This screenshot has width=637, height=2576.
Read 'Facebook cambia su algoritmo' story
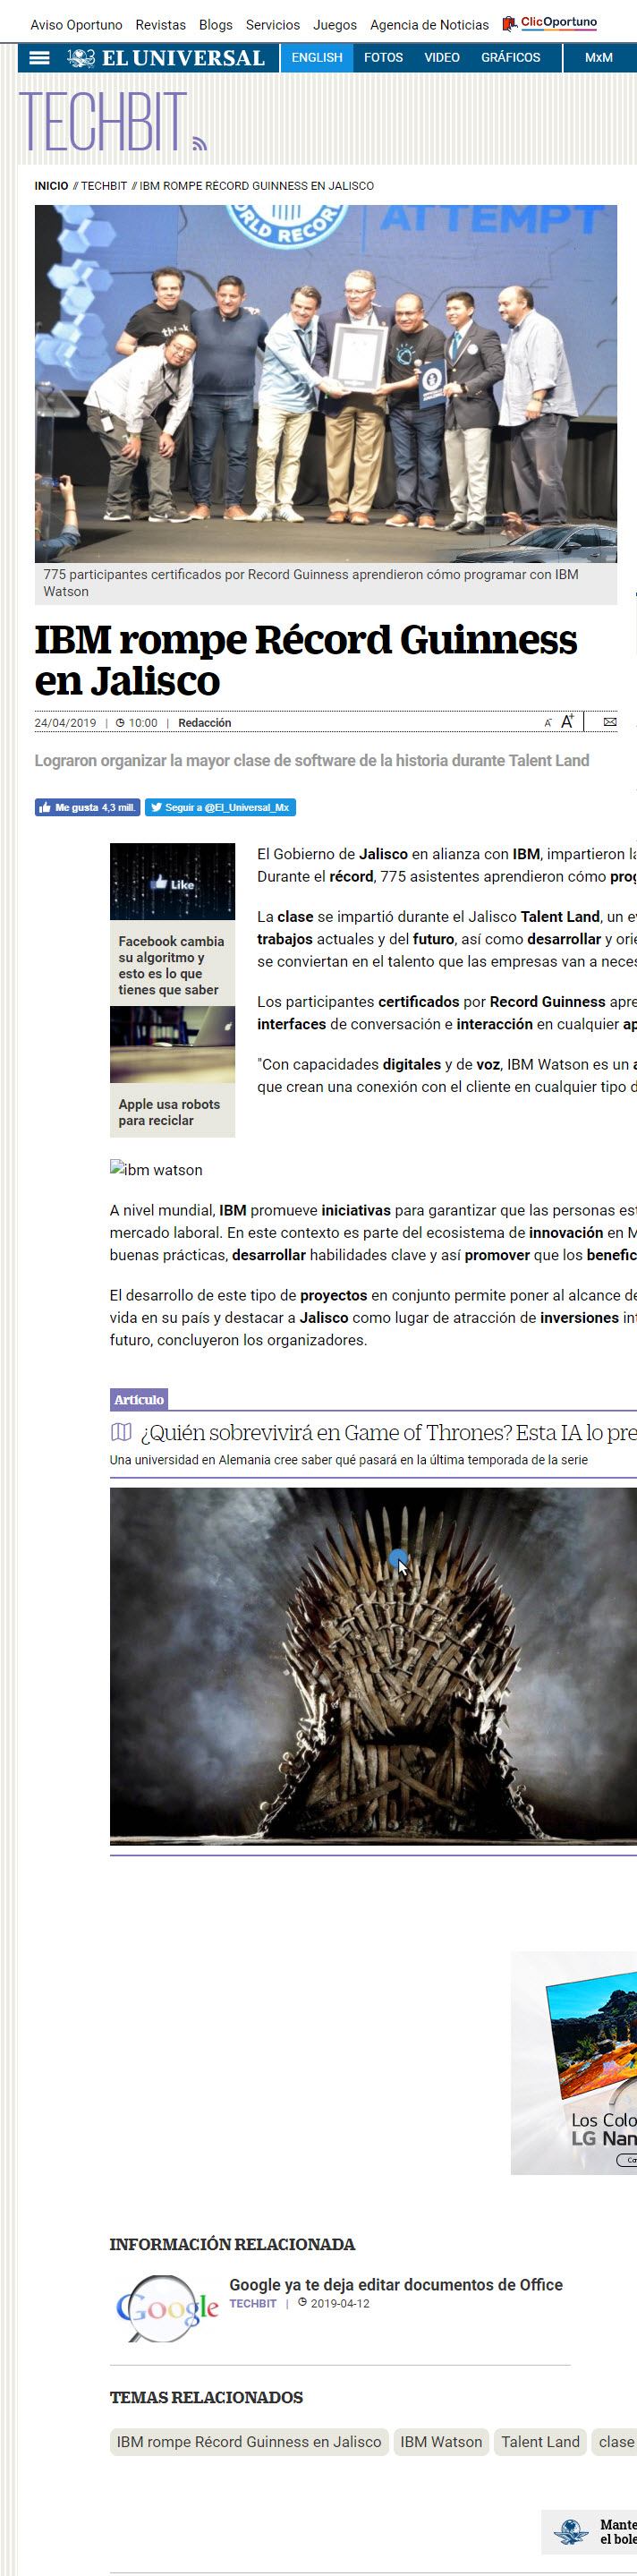(171, 965)
